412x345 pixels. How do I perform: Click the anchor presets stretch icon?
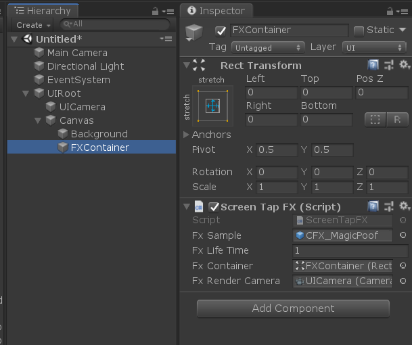(x=212, y=106)
